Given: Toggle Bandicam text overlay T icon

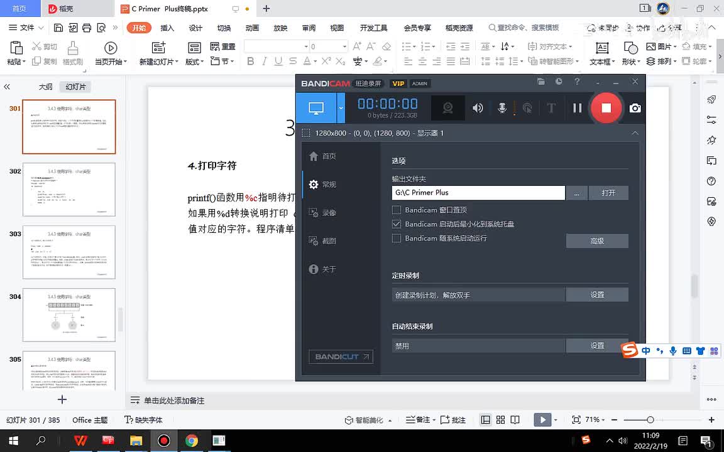Looking at the screenshot, I should tap(551, 108).
